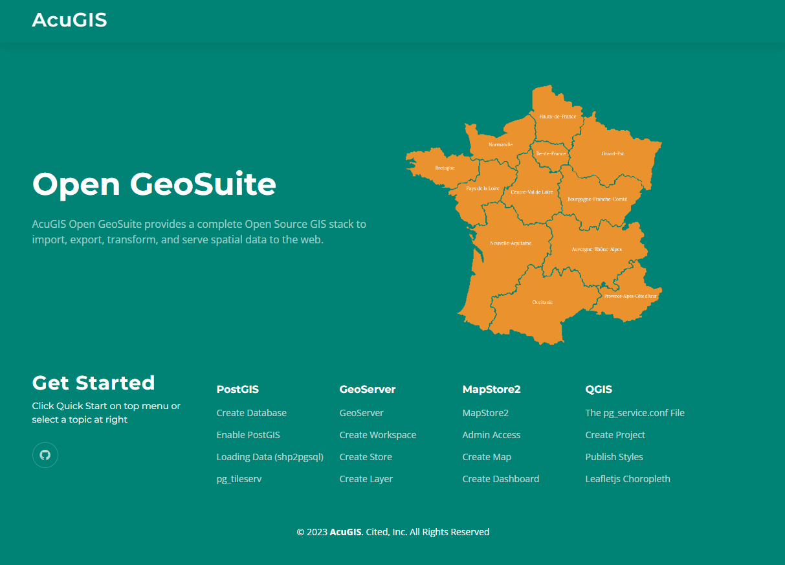This screenshot has height=565, width=785.
Task: Open the GitHub icon link
Action: tap(45, 455)
